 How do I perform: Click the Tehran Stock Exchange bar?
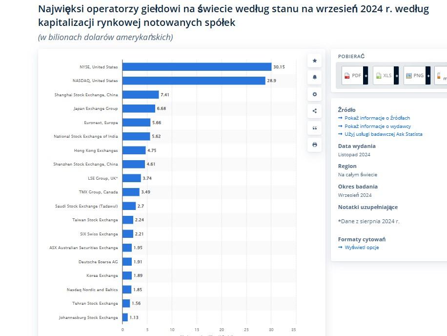pos(126,303)
